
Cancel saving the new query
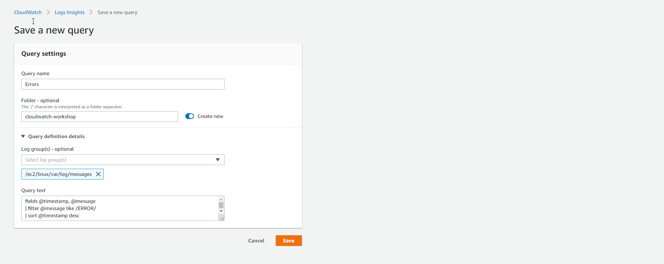click(x=256, y=241)
